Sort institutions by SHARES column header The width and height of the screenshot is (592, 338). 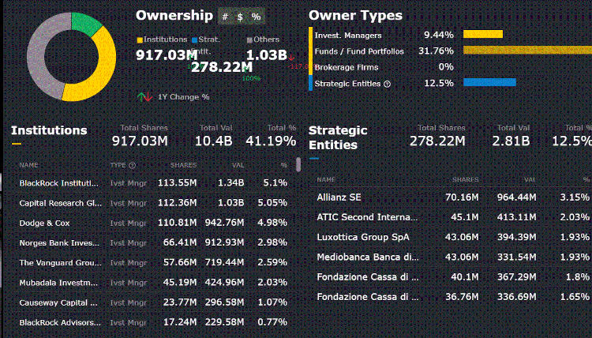click(183, 165)
